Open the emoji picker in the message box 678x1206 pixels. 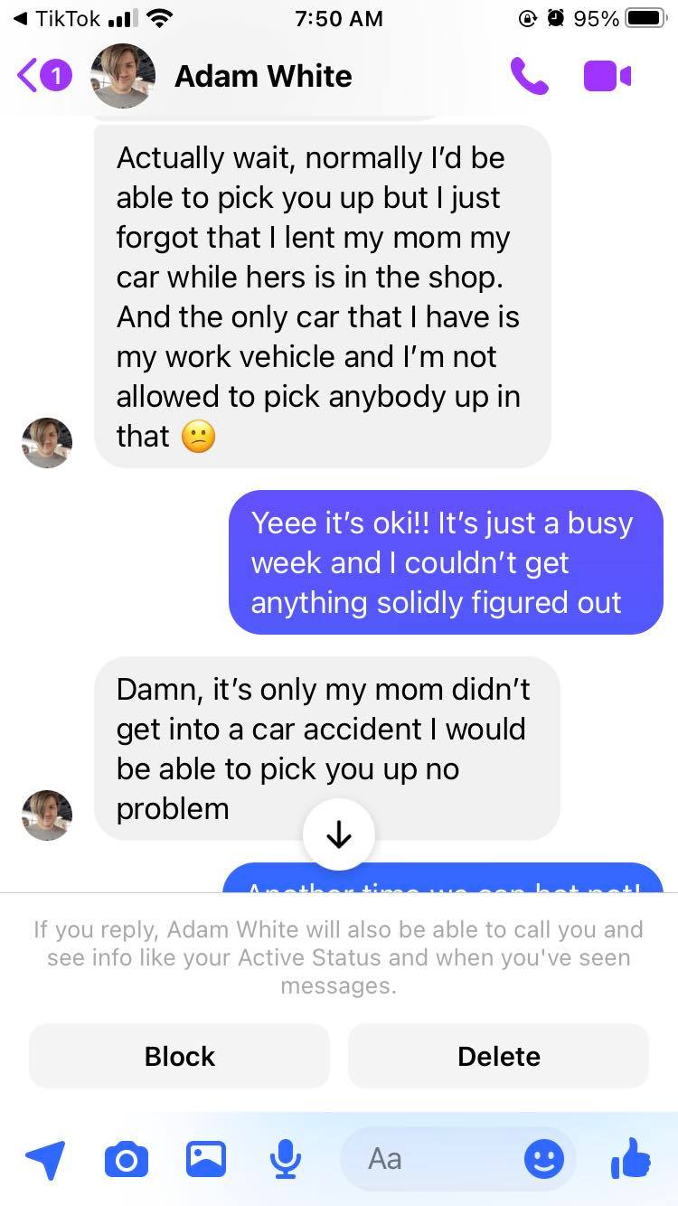tap(544, 1159)
